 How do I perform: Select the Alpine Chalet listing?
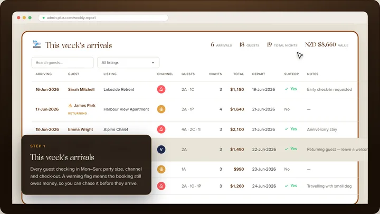[116, 129]
